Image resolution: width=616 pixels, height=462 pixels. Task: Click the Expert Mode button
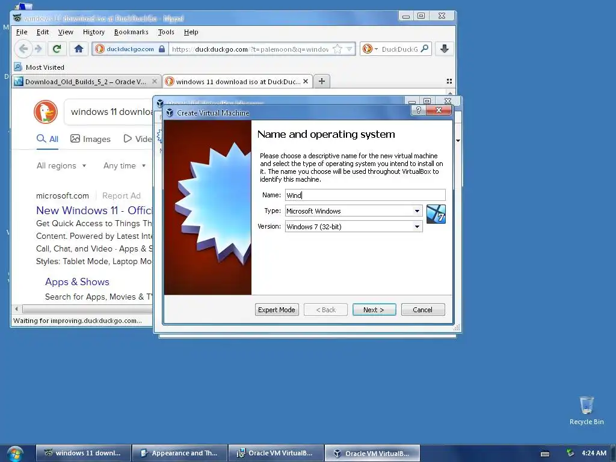(277, 310)
